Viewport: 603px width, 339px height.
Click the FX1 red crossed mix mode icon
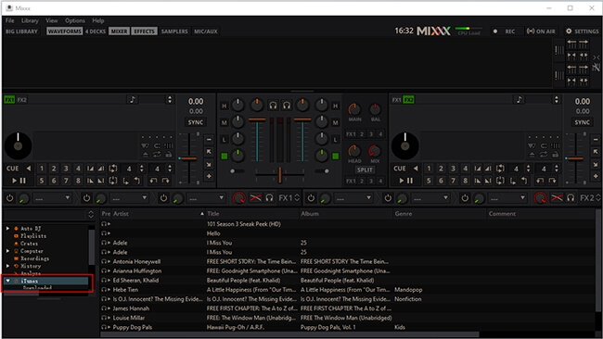click(x=255, y=198)
